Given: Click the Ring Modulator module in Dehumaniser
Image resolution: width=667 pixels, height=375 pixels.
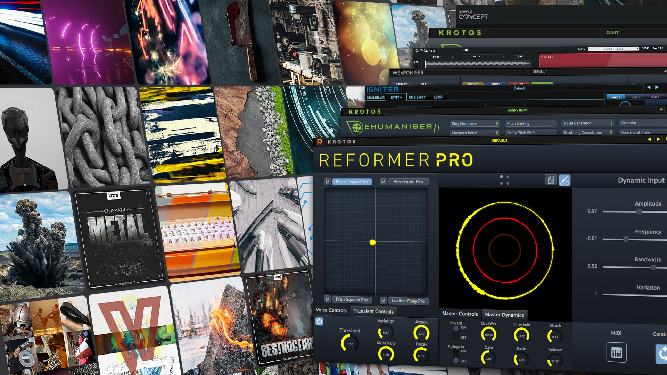Looking at the screenshot, I should tap(475, 123).
